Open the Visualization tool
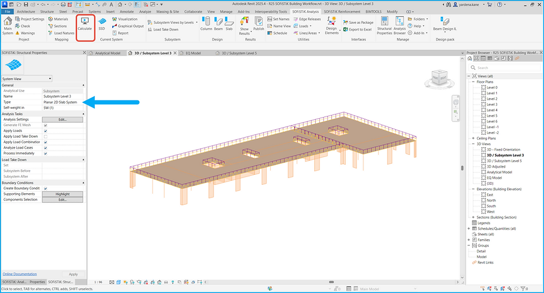The height and width of the screenshot is (293, 544). click(125, 19)
